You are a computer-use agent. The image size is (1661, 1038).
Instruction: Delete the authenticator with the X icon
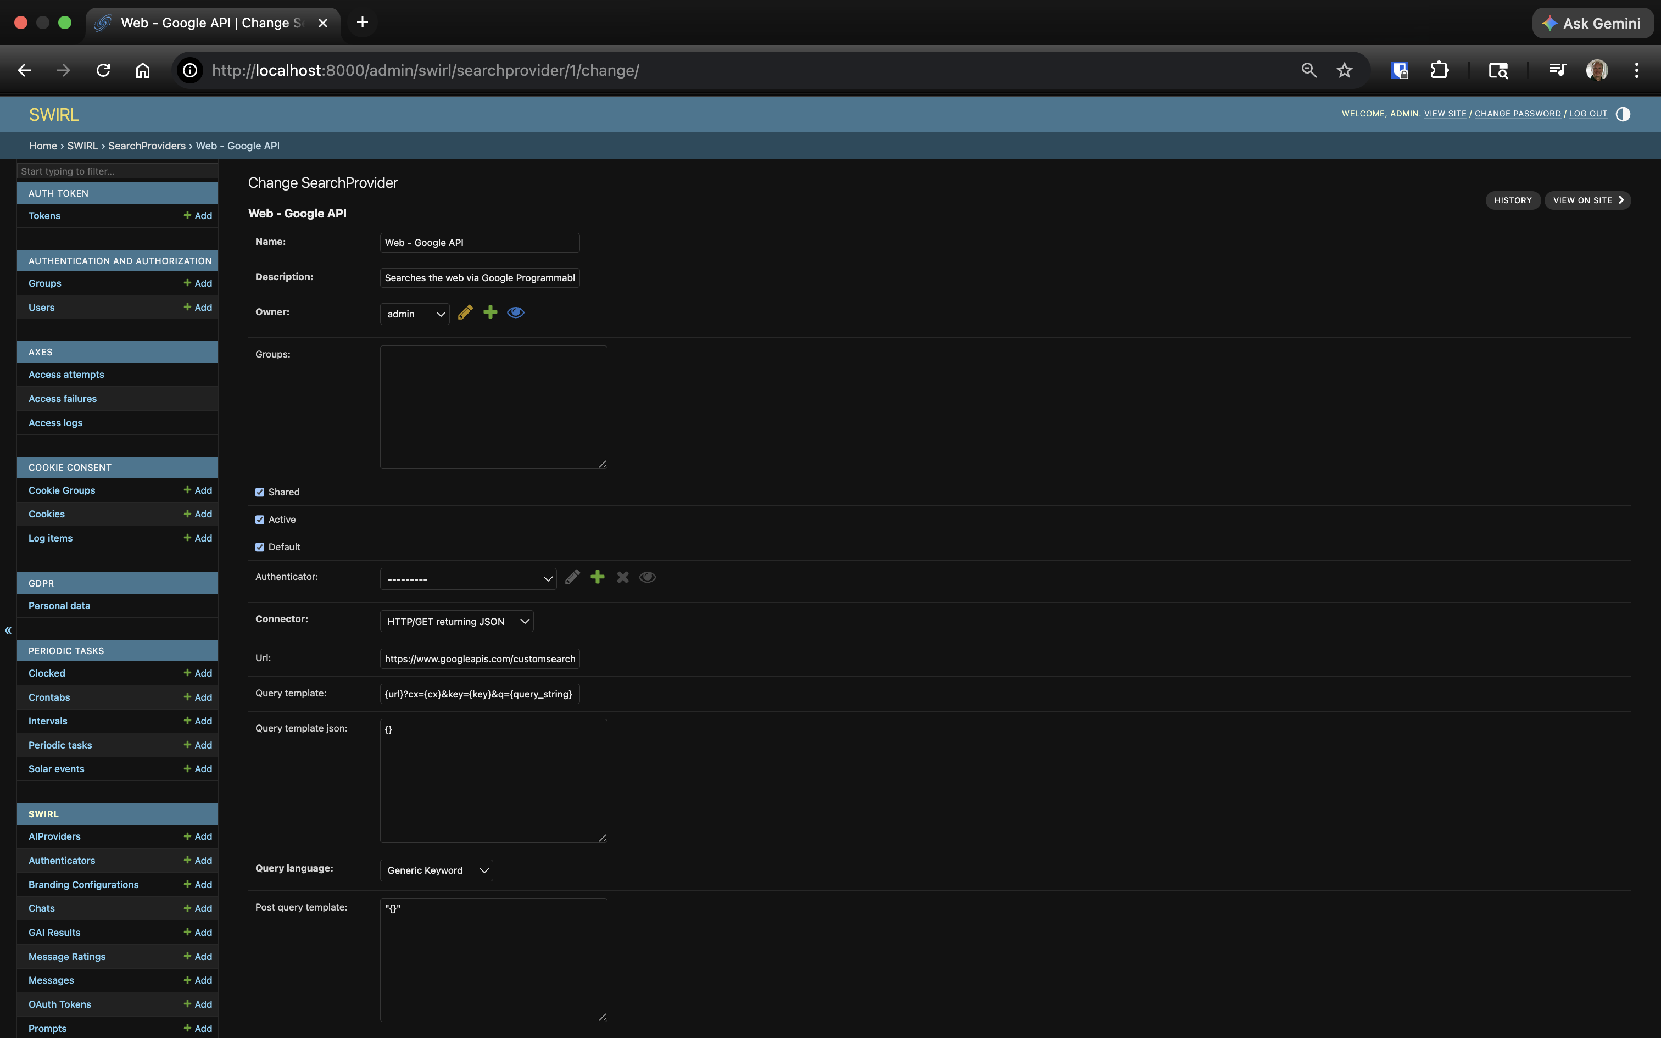pyautogui.click(x=622, y=577)
